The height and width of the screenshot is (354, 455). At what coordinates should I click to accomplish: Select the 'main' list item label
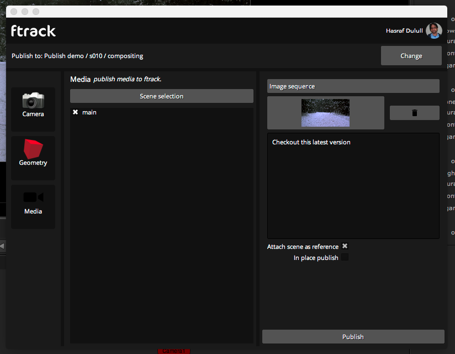pos(89,112)
